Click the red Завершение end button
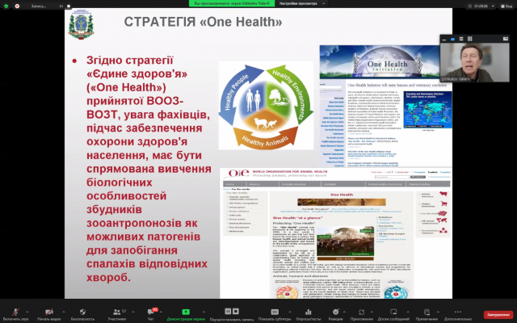The height and width of the screenshot is (323, 517). (x=498, y=315)
